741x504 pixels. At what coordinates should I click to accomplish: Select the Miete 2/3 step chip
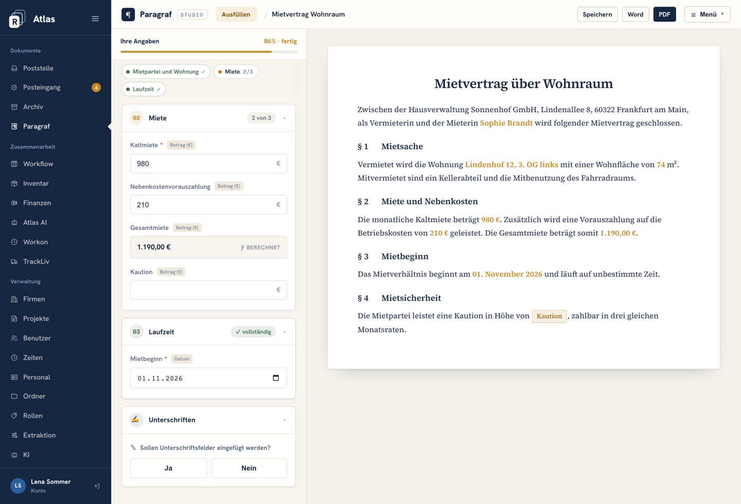pos(236,71)
